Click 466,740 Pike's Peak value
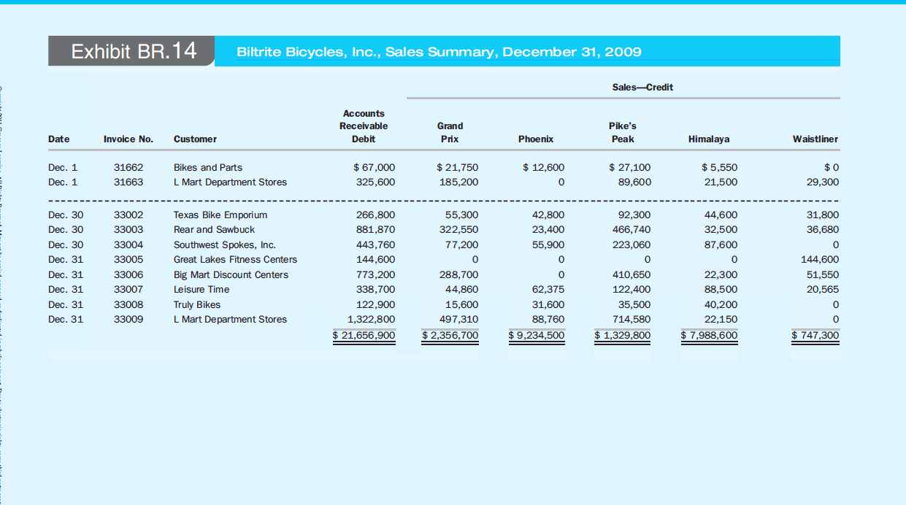Screen dimensions: 906x505 632,229
